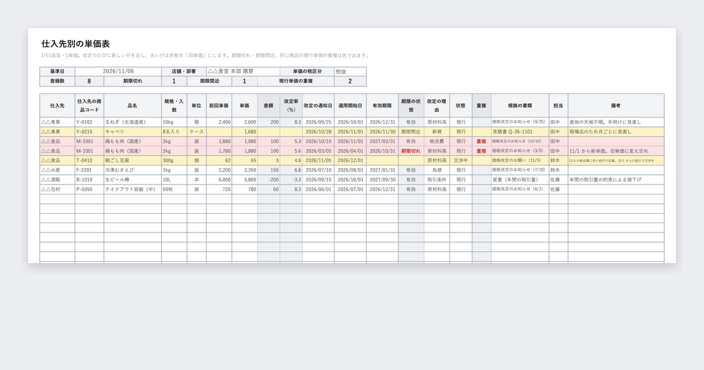This screenshot has height=370, width=704.
Task: Click product code cell Y-0102
Action: click(x=89, y=122)
